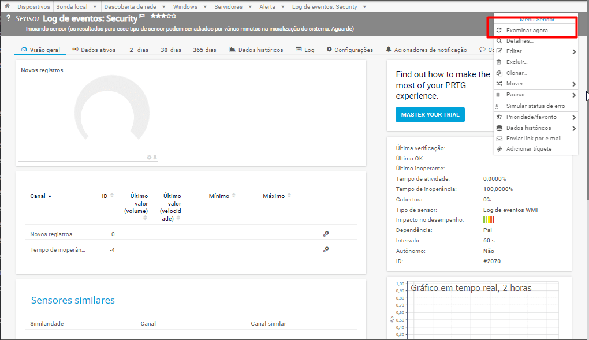The width and height of the screenshot is (589, 340).
Task: Click the question mark status icon
Action: pyautogui.click(x=8, y=18)
